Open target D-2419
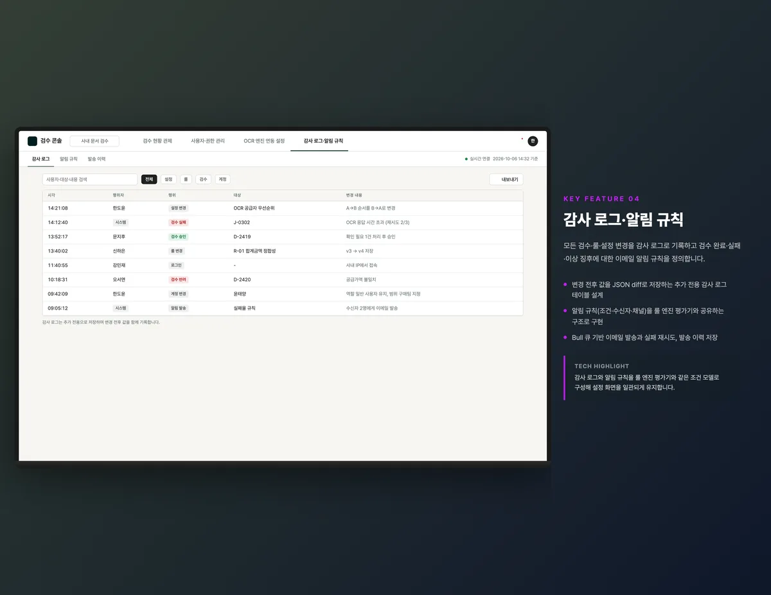Screen dimensions: 771x595 [x=242, y=236]
